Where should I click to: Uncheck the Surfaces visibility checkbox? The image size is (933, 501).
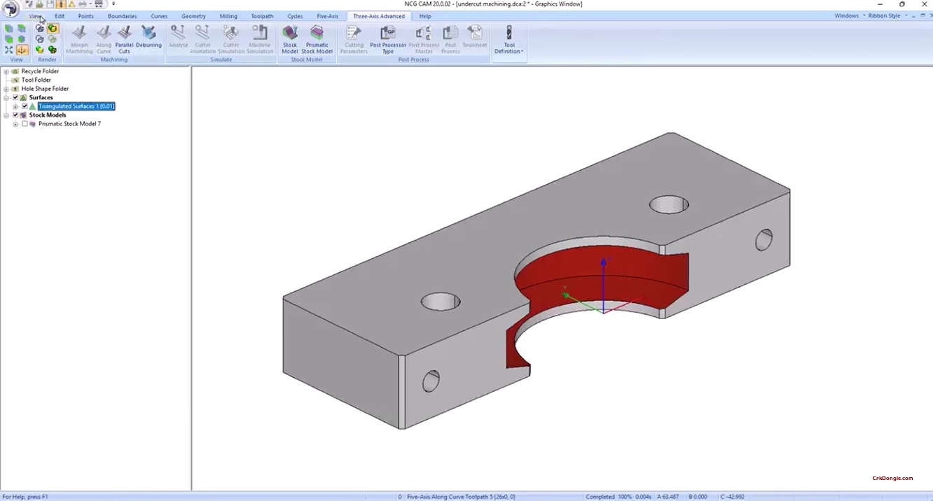click(x=15, y=97)
